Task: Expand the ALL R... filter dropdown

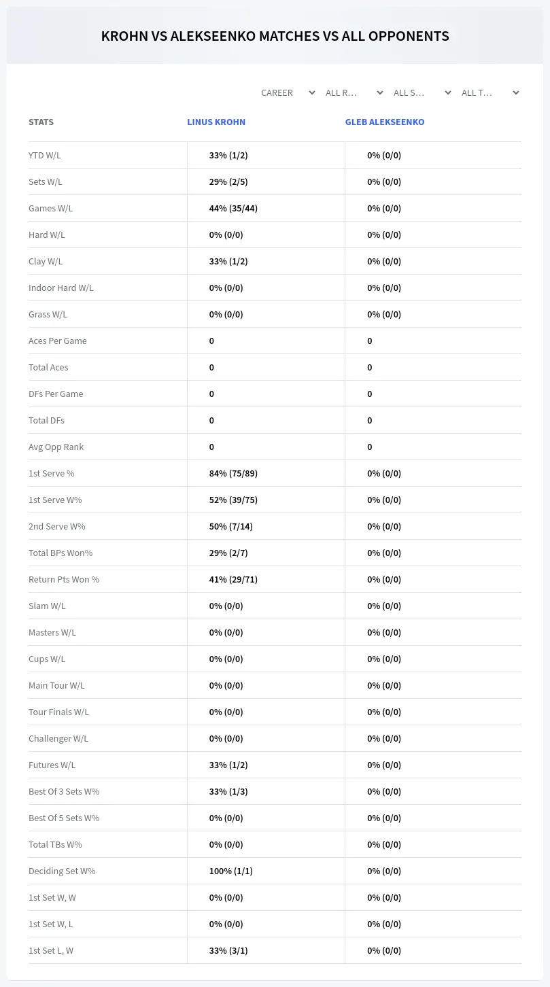Action: 354,92
